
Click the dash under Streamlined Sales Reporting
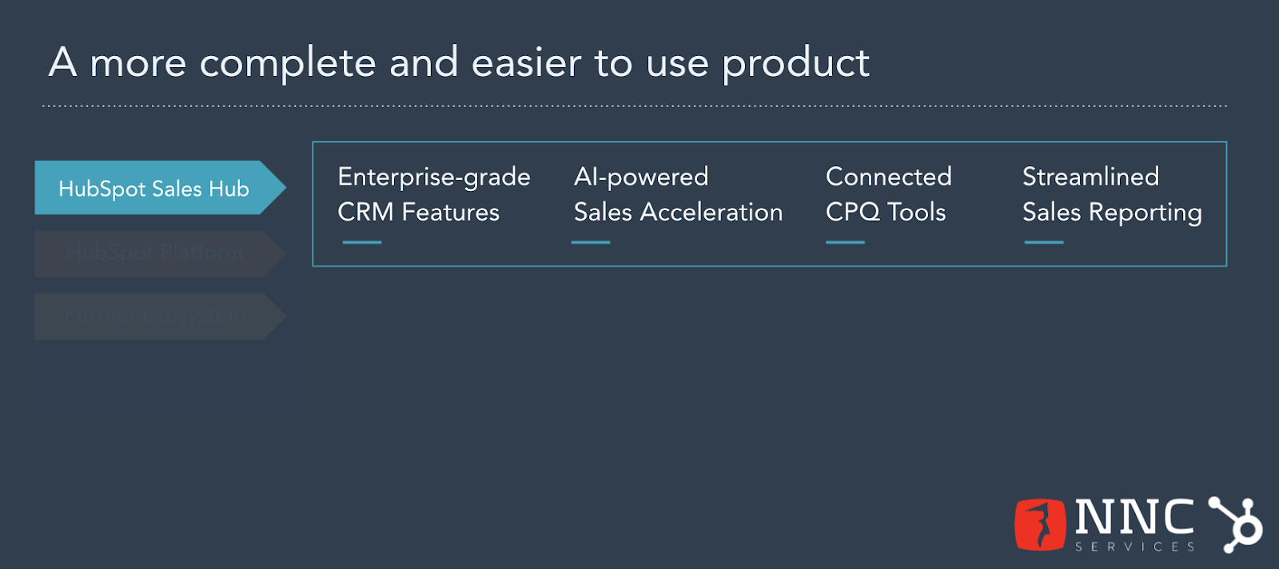[1044, 242]
